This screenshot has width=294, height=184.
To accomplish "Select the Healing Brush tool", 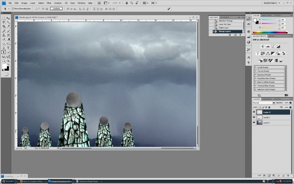I will pyautogui.click(x=3, y=31).
